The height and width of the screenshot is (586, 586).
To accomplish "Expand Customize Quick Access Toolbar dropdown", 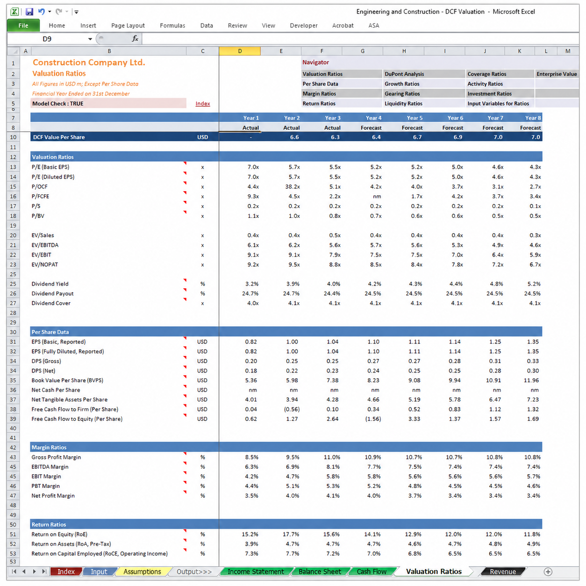I will [76, 12].
